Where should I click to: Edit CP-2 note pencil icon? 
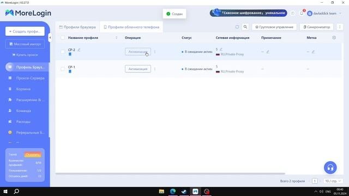click(x=268, y=52)
